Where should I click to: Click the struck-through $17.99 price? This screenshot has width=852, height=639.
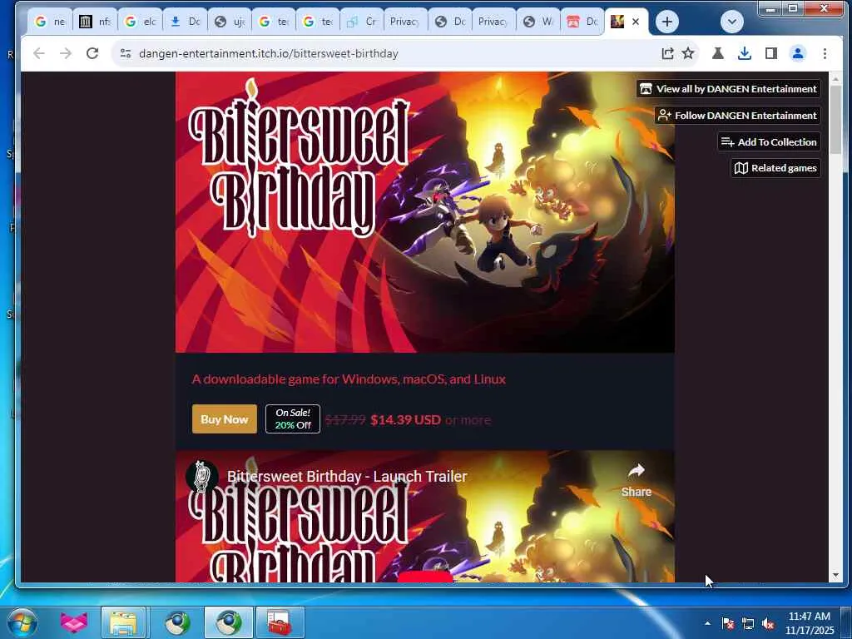click(345, 419)
